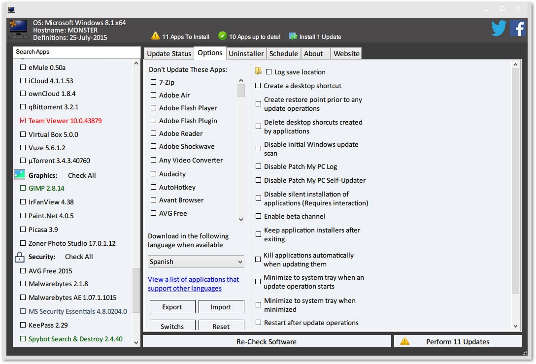Image resolution: width=536 pixels, height=364 pixels.
Task: Check Restart after update operations
Action: pyautogui.click(x=259, y=322)
